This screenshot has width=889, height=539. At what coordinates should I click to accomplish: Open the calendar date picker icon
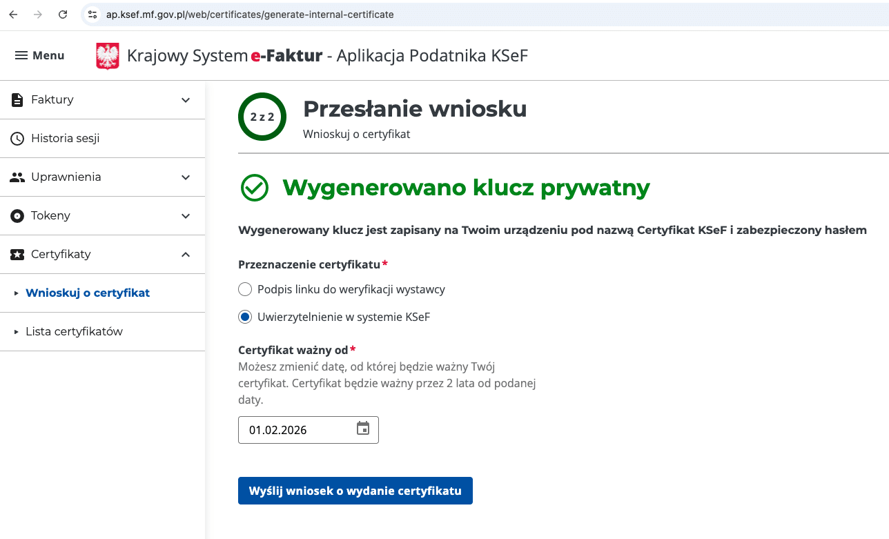(x=363, y=429)
